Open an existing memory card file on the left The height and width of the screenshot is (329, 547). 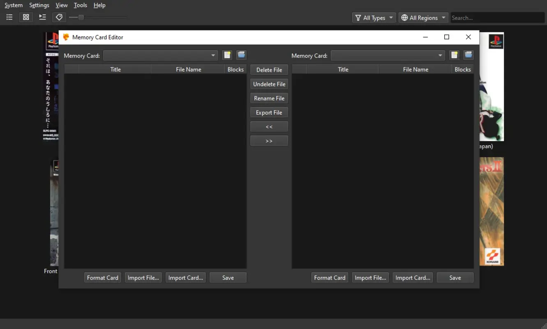[241, 55]
